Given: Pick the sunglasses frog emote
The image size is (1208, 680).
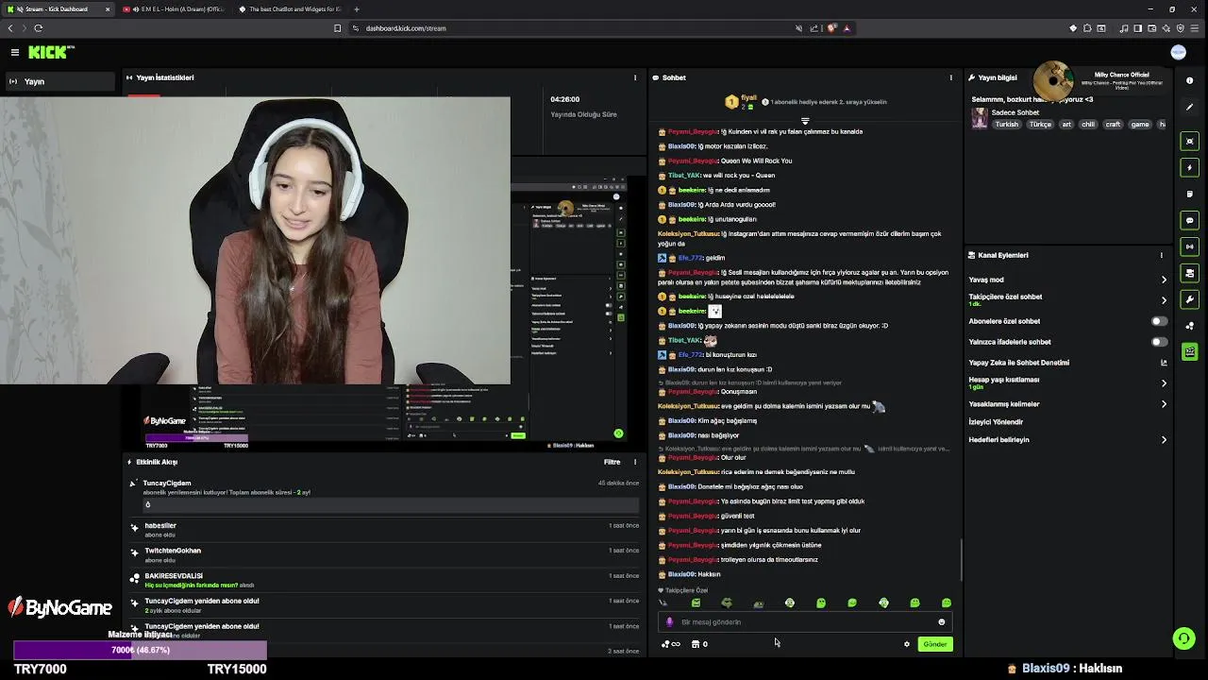Looking at the screenshot, I should [x=727, y=603].
